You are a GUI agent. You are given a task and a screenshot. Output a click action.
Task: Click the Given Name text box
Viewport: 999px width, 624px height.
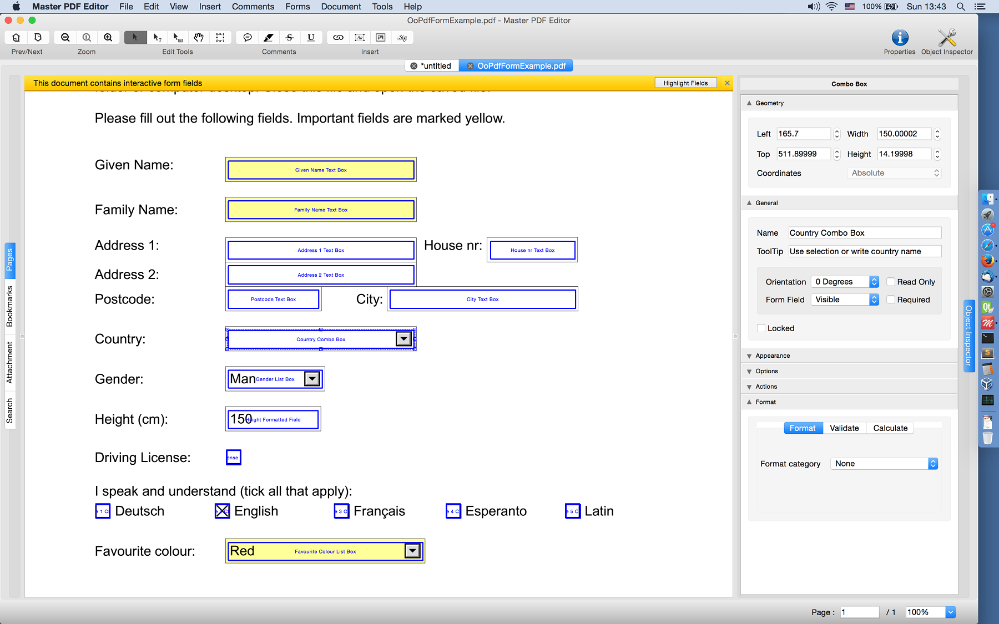(321, 170)
